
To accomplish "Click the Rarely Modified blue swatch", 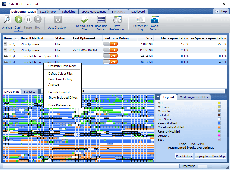I will click(x=219, y=123).
